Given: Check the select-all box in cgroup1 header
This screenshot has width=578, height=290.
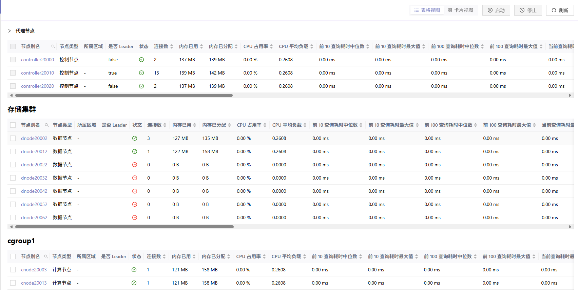Looking at the screenshot, I should pos(13,256).
